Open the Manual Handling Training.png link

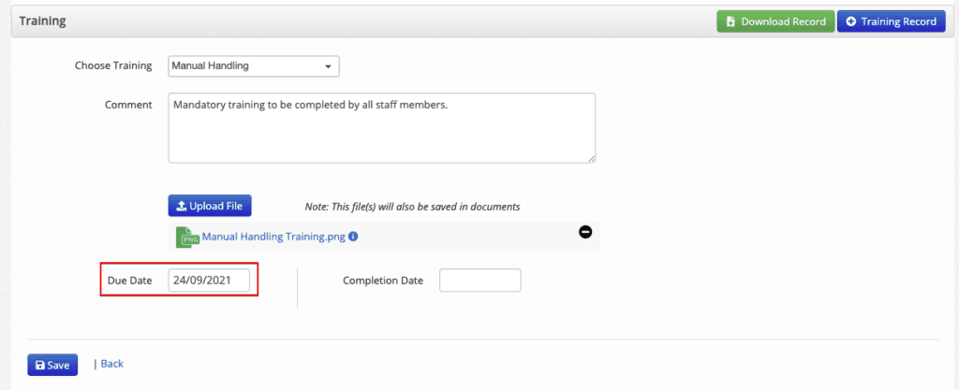coord(274,237)
